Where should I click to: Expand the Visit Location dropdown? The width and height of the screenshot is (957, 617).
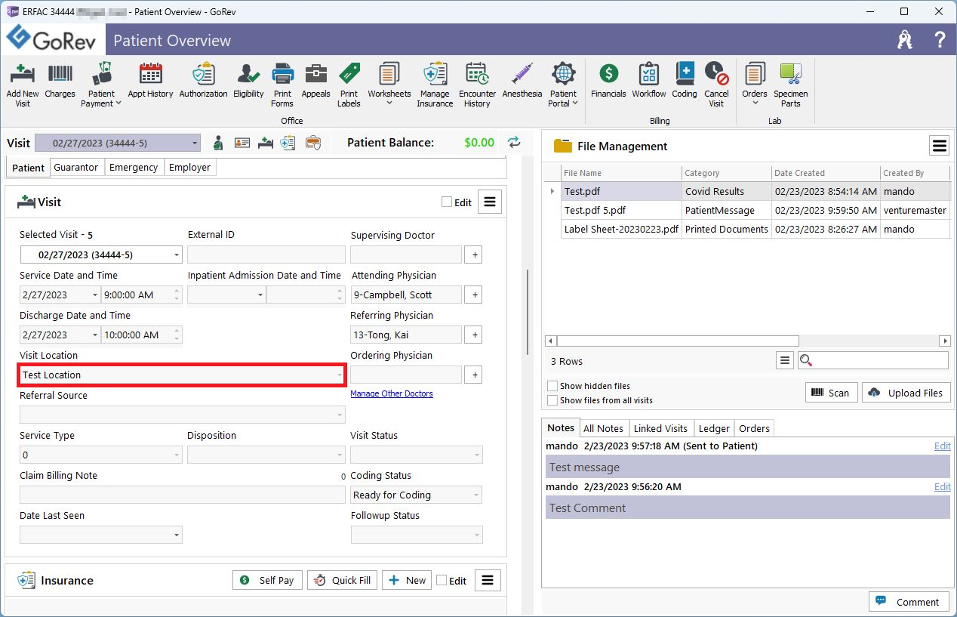(x=340, y=375)
